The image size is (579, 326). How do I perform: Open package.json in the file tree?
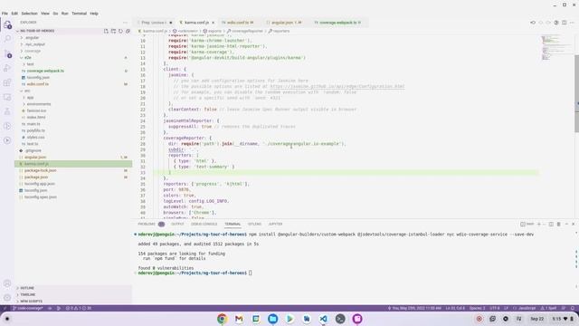pyautogui.click(x=73, y=177)
